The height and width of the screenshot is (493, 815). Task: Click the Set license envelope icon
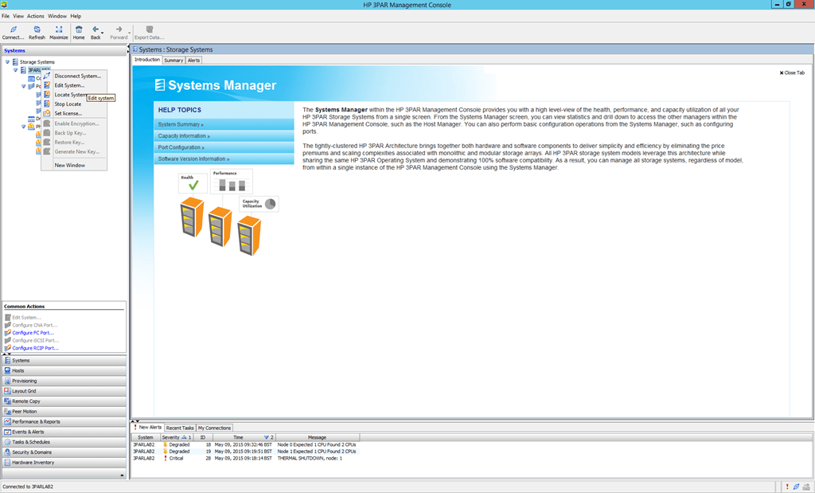[x=47, y=113]
